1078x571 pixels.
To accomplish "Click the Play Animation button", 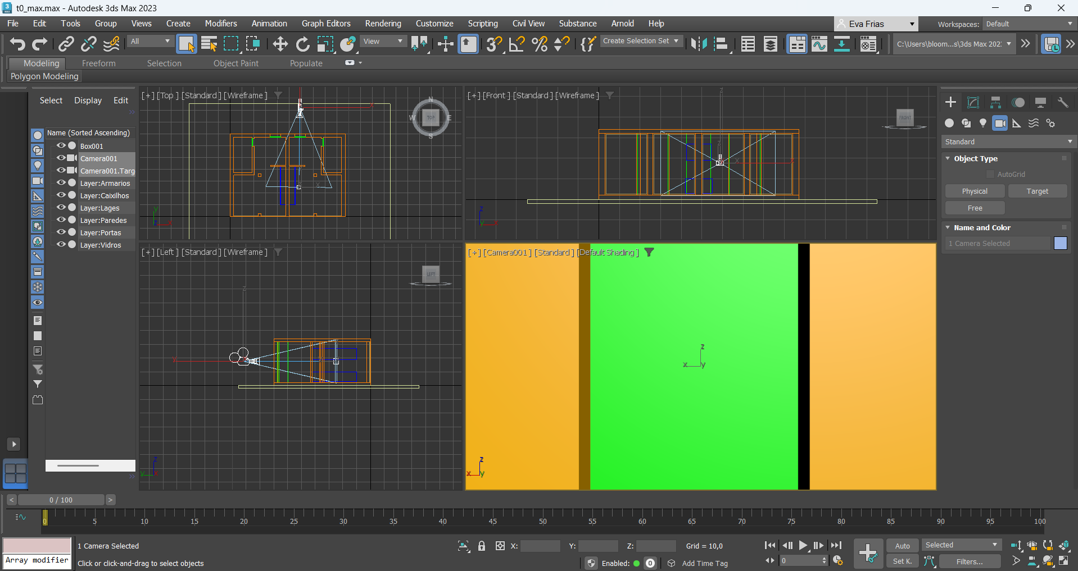I will coord(803,545).
